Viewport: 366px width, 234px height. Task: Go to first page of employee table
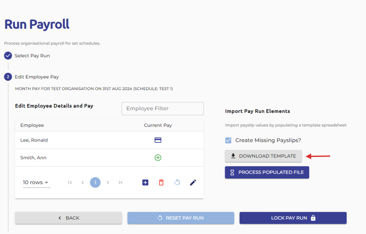(x=70, y=183)
